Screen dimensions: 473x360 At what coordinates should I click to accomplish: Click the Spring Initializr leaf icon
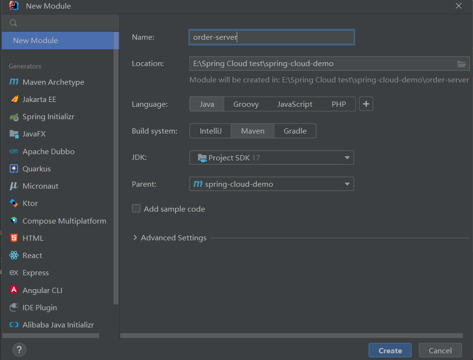(x=14, y=117)
